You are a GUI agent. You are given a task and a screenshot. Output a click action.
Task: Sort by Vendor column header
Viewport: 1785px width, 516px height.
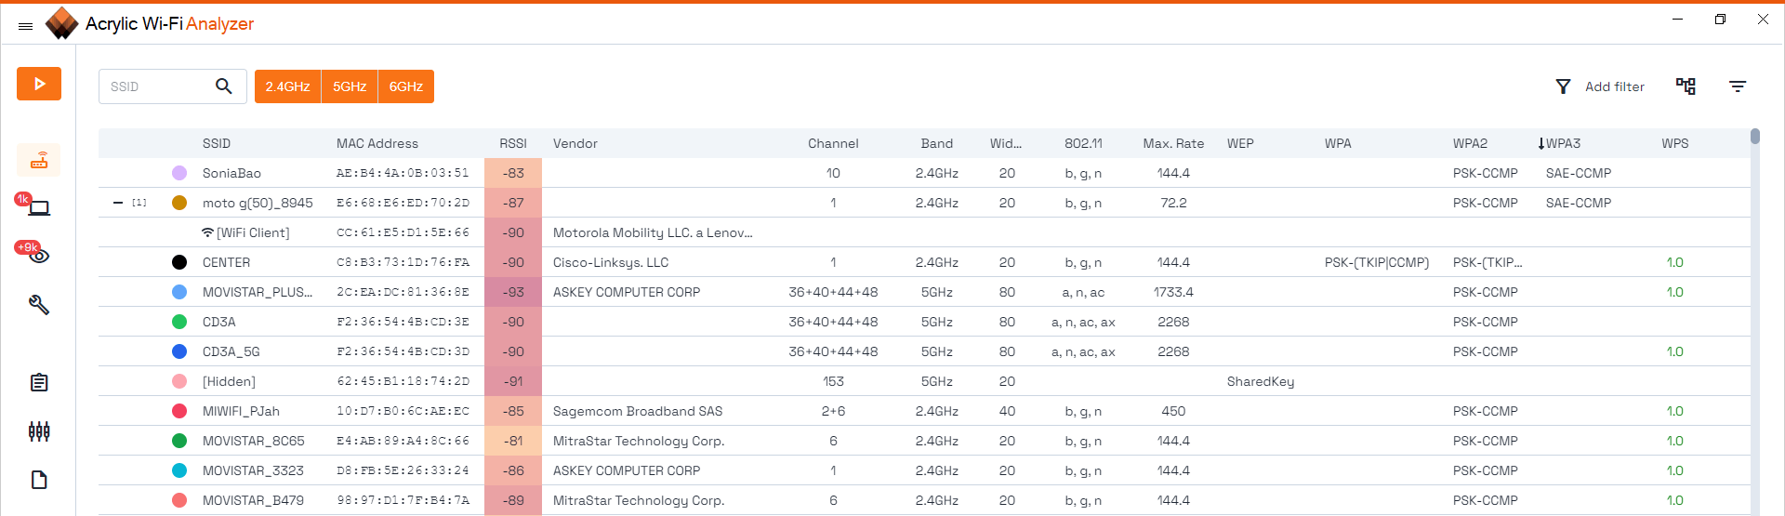(575, 143)
